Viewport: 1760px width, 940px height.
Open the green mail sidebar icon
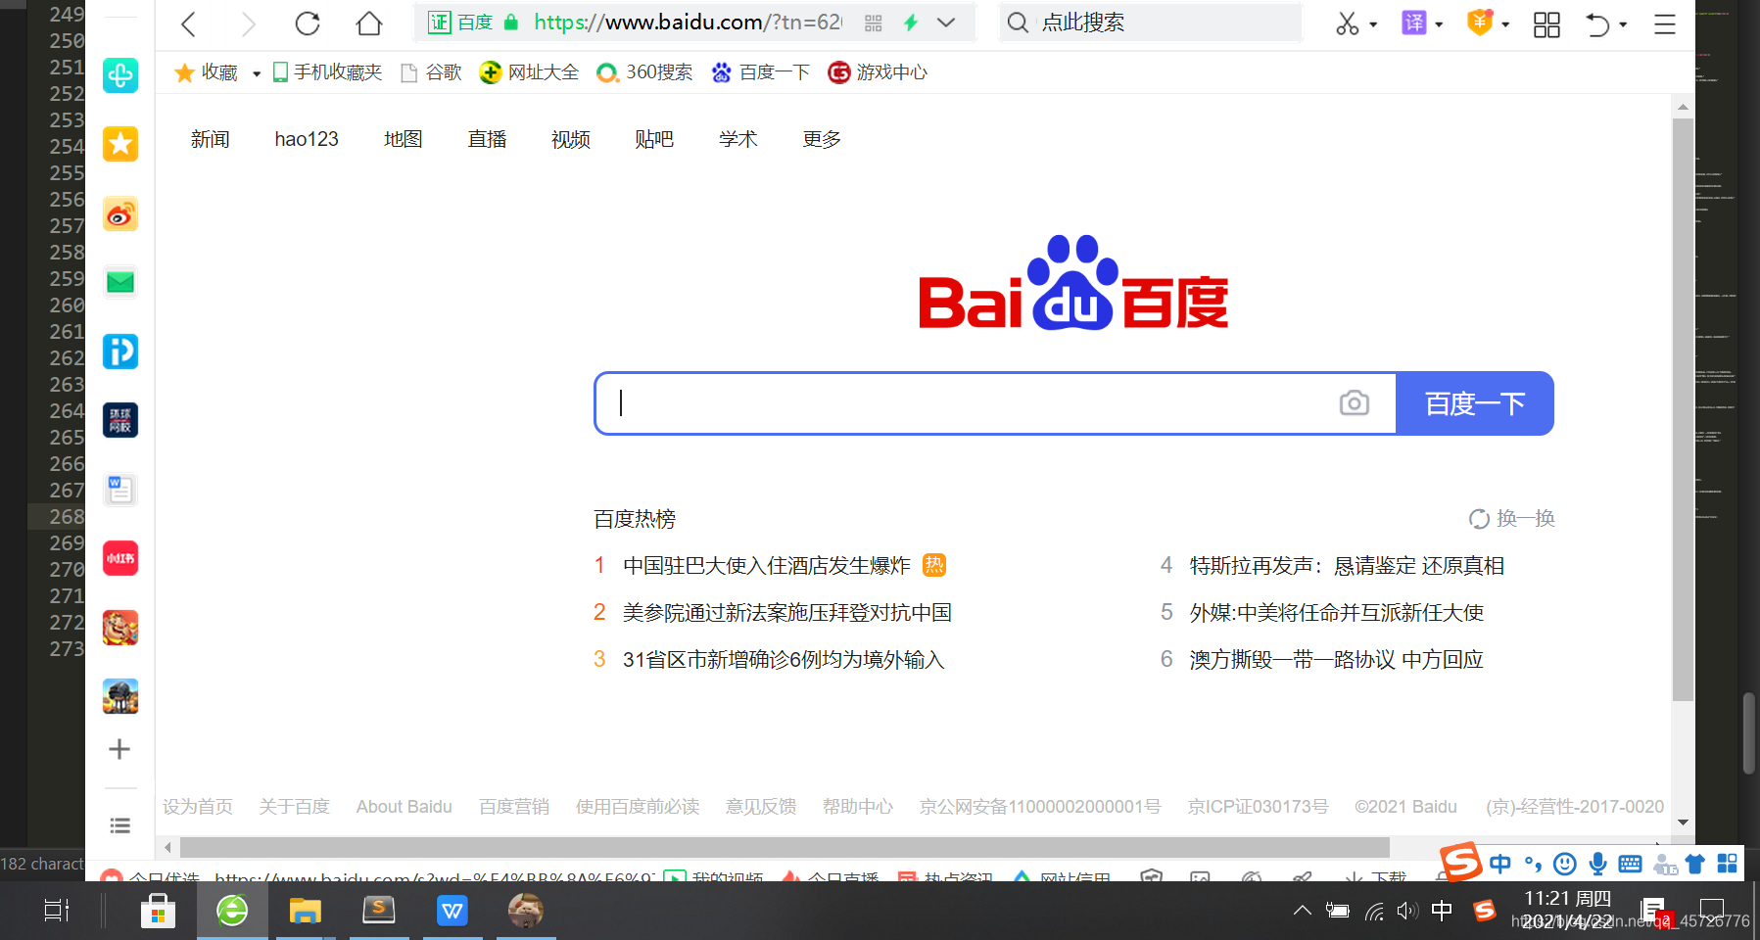point(120,282)
